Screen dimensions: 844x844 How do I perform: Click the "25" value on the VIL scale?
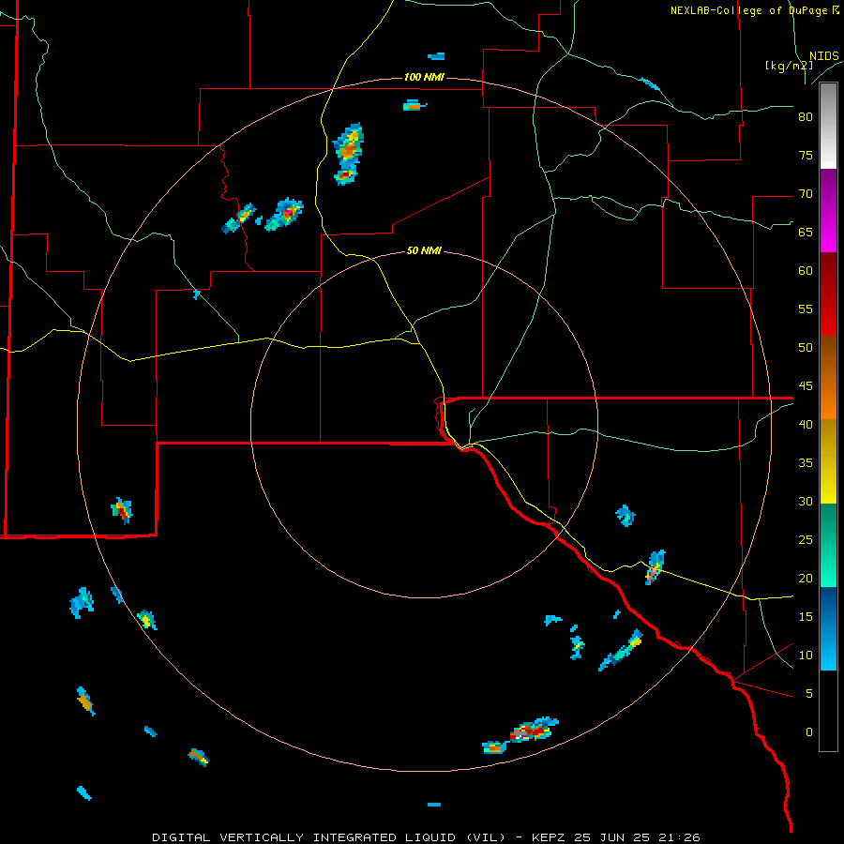[x=806, y=540]
